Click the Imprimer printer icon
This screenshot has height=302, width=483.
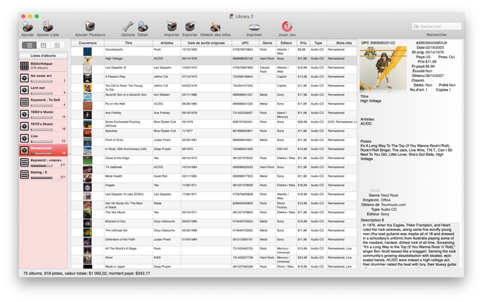pos(254,27)
